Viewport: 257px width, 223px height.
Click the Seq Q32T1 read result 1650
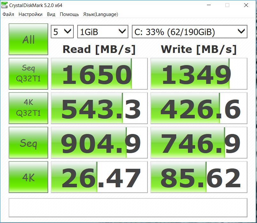[99, 74]
